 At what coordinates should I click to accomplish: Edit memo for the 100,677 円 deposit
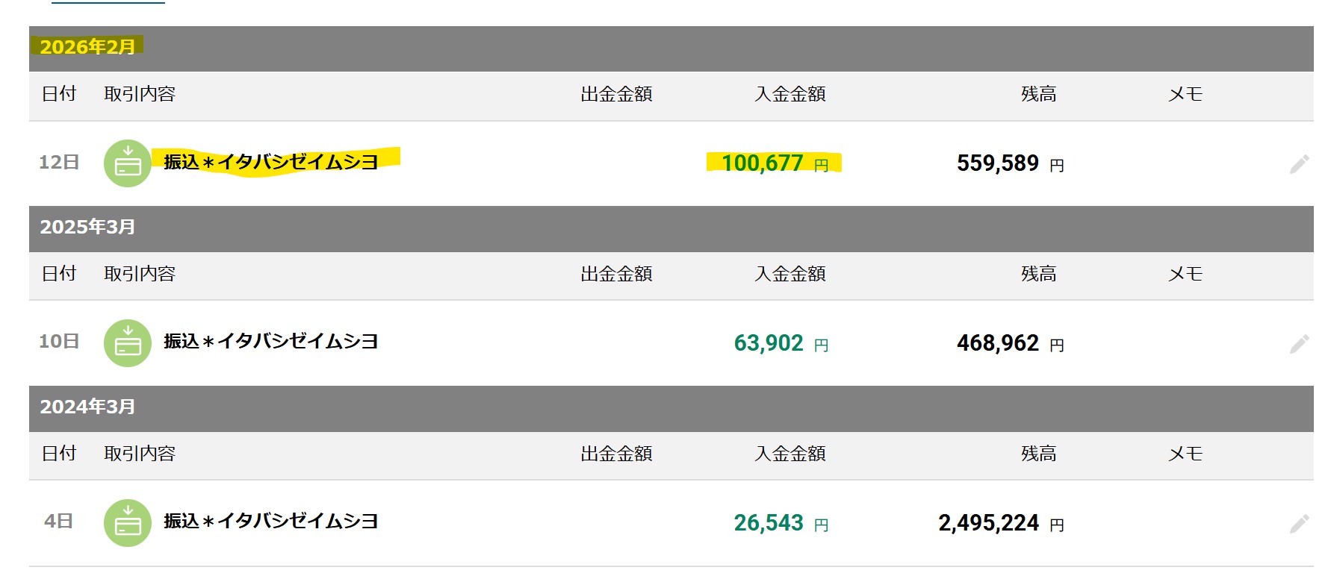pos(1299,164)
